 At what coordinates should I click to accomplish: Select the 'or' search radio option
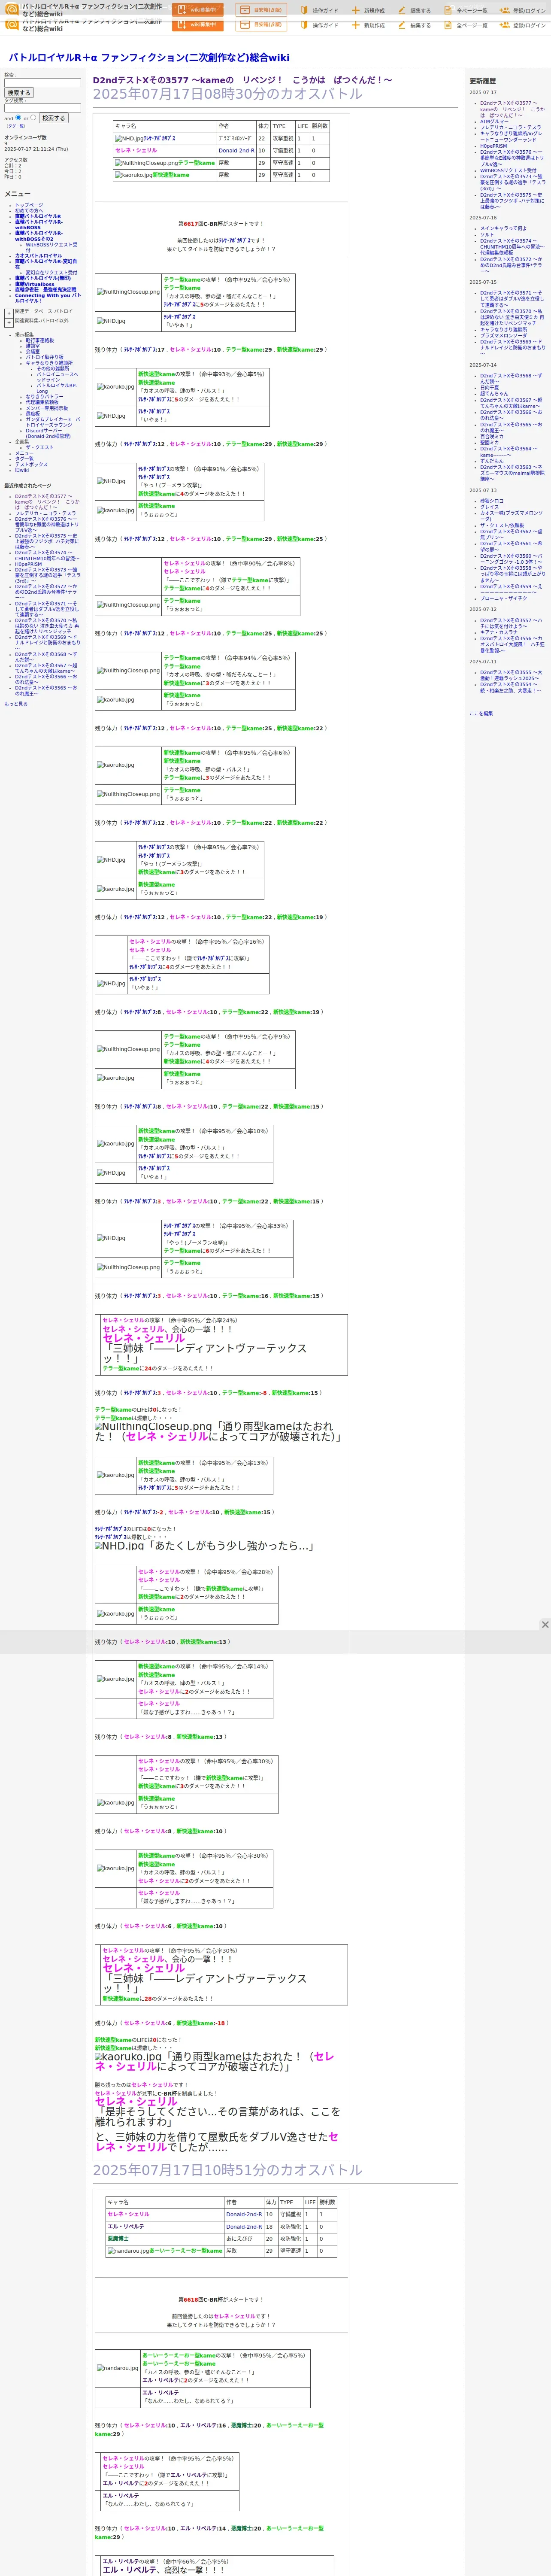(33, 117)
